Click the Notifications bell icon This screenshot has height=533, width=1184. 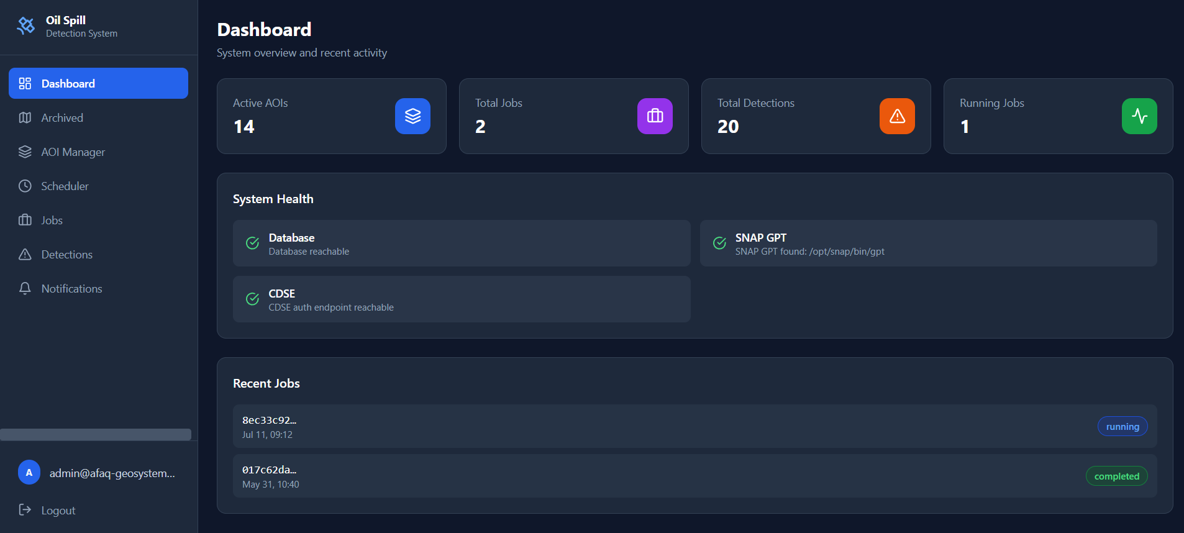tap(25, 288)
